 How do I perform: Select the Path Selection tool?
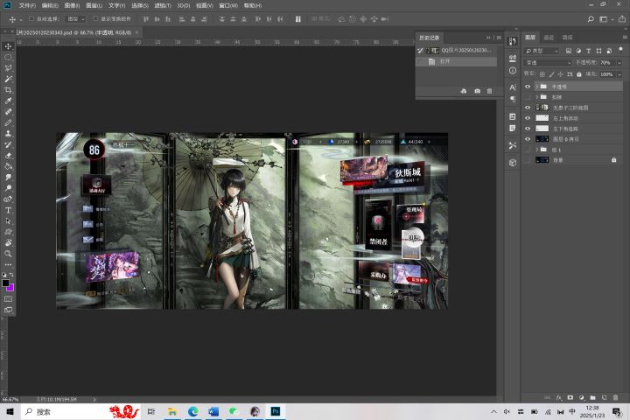[8, 221]
